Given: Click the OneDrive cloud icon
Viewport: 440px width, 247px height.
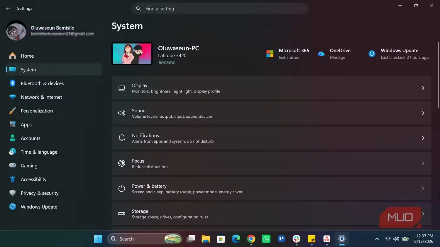Looking at the screenshot, I should [x=321, y=54].
